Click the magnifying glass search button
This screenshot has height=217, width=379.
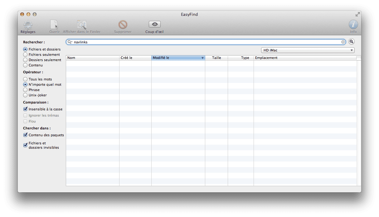pos(352,42)
